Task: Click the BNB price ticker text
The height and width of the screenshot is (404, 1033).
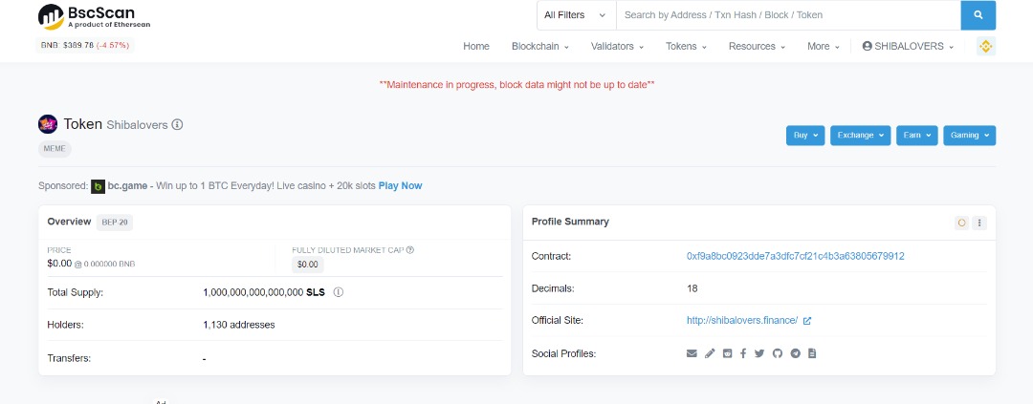Action: (86, 46)
